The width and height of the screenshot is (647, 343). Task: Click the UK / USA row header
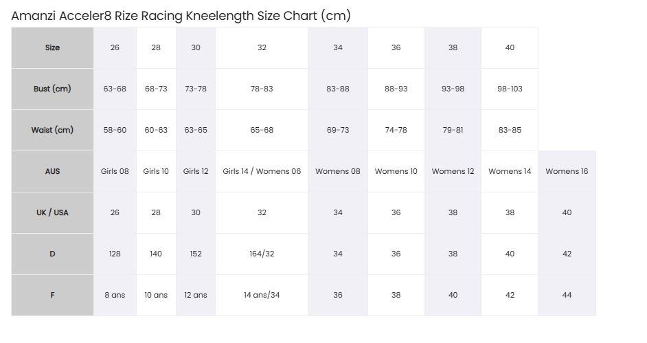coord(52,213)
